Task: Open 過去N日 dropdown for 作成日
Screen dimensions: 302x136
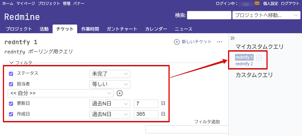Action: click(x=110, y=114)
